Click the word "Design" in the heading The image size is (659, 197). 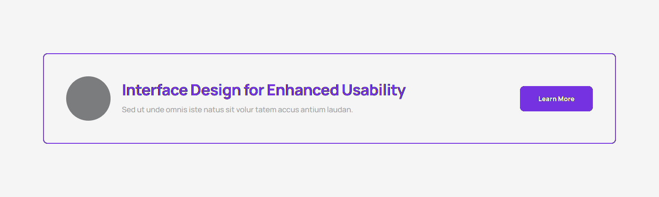(216, 90)
